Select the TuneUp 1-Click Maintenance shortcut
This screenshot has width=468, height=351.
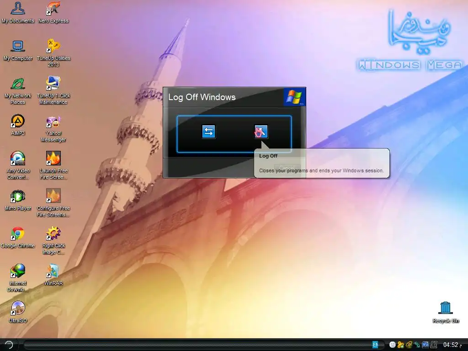point(53,91)
